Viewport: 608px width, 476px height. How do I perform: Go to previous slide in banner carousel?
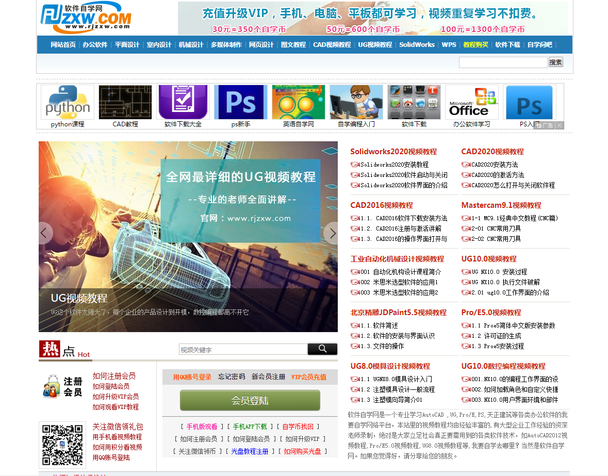(44, 233)
